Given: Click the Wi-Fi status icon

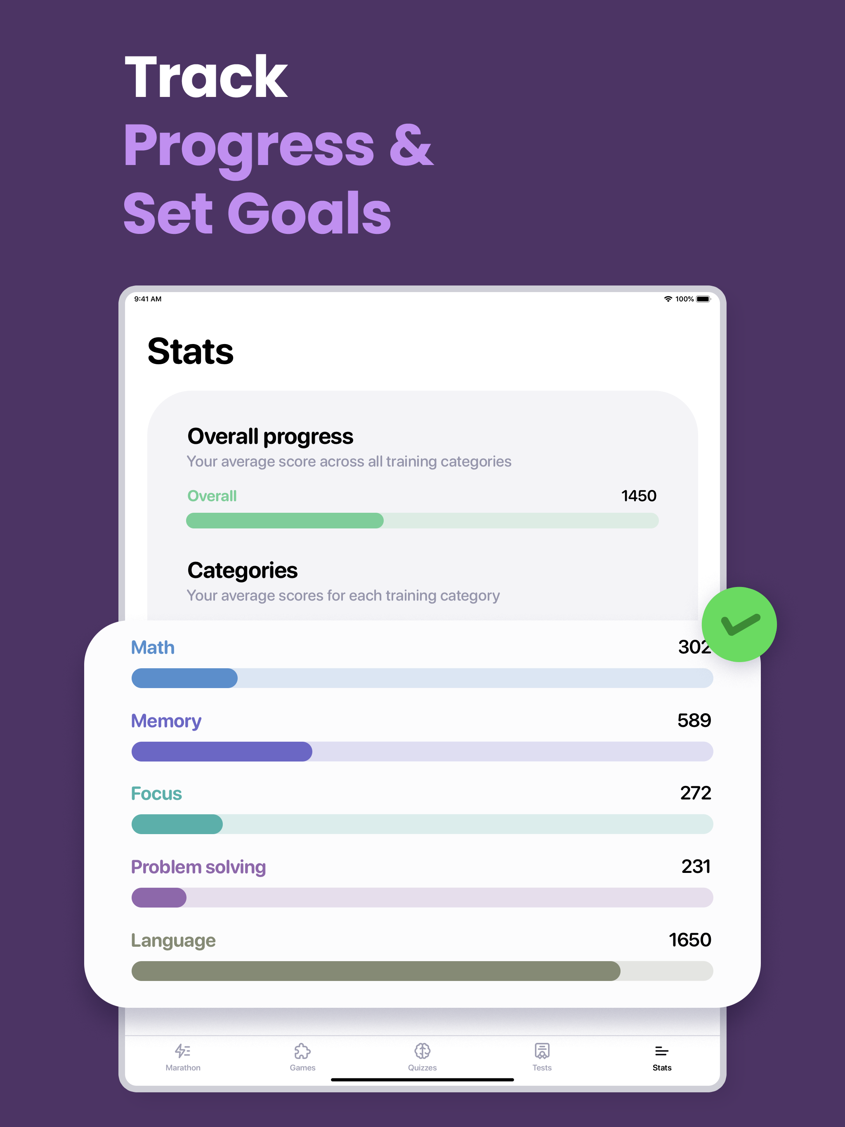Looking at the screenshot, I should click(668, 299).
